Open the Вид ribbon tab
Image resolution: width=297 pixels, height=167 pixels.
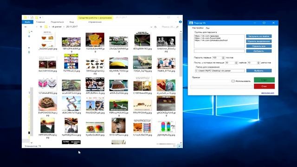click(71, 22)
